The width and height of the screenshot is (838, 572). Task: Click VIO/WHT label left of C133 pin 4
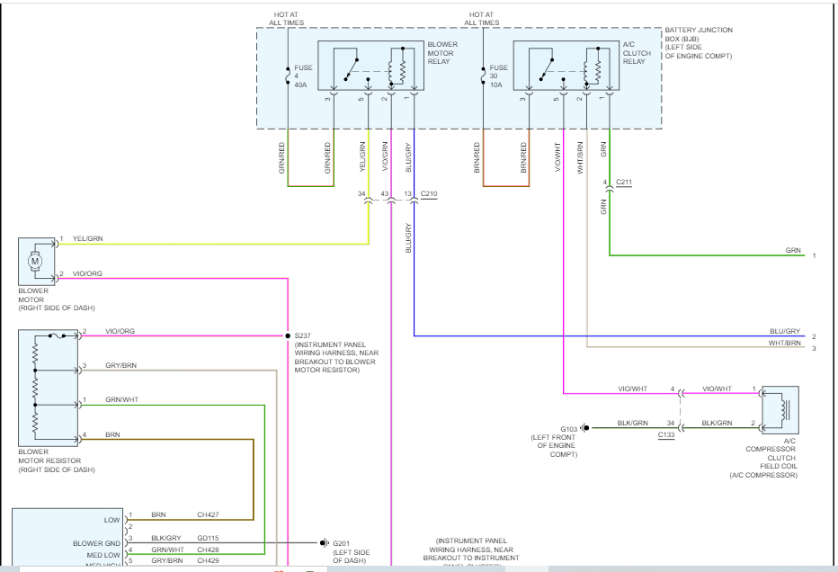[633, 389]
